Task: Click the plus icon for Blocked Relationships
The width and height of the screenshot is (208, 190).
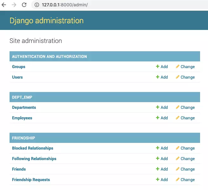Action: 158,148
